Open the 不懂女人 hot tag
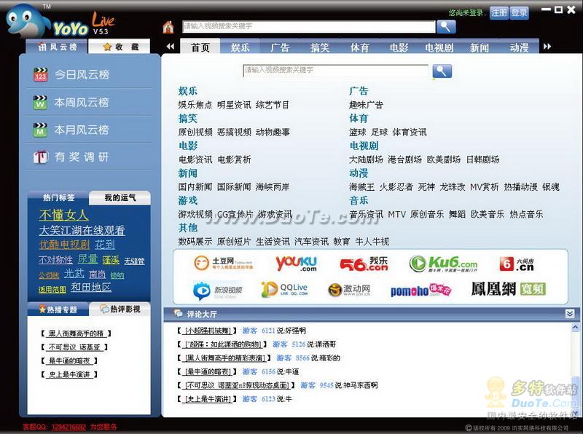The width and height of the screenshot is (583, 434). coord(64,215)
